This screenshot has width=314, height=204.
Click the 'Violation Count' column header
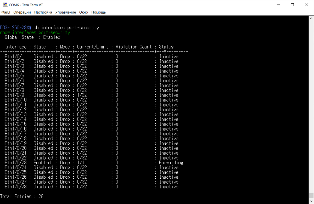(134, 47)
